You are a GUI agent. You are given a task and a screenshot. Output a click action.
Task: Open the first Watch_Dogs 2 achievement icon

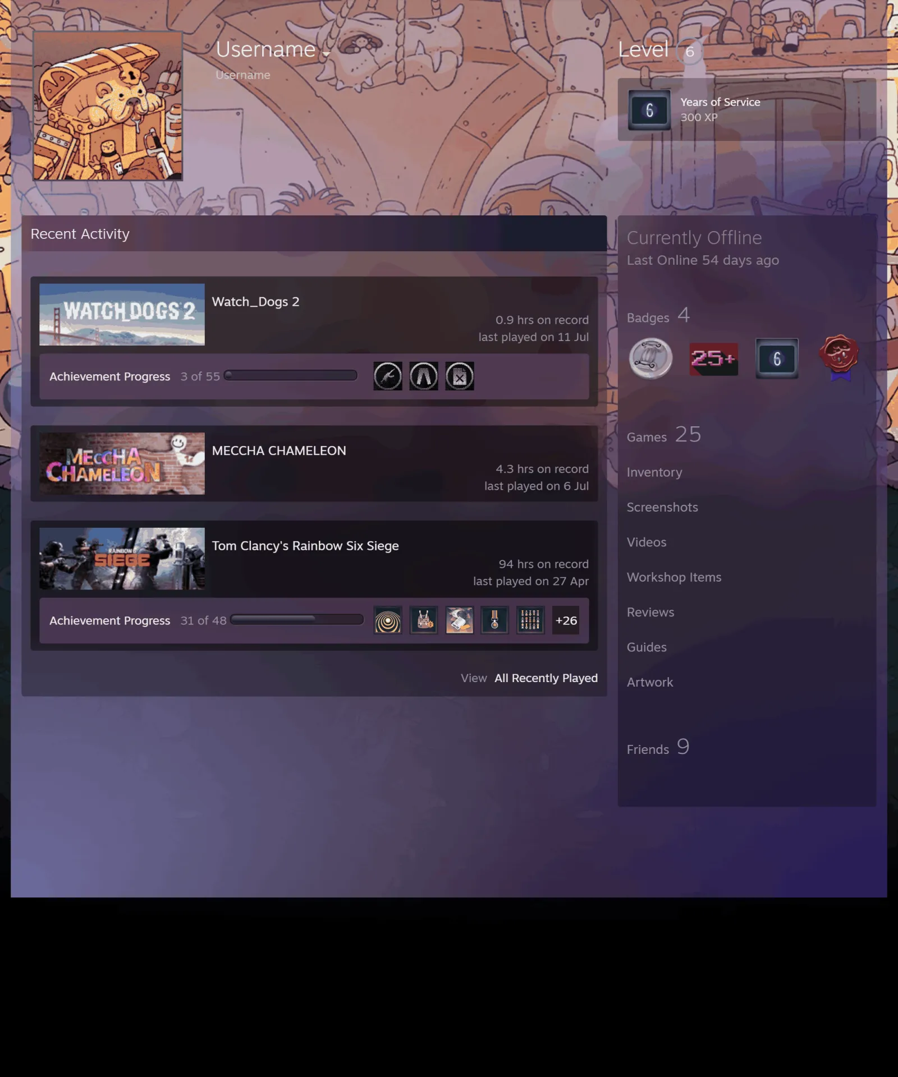tap(388, 376)
